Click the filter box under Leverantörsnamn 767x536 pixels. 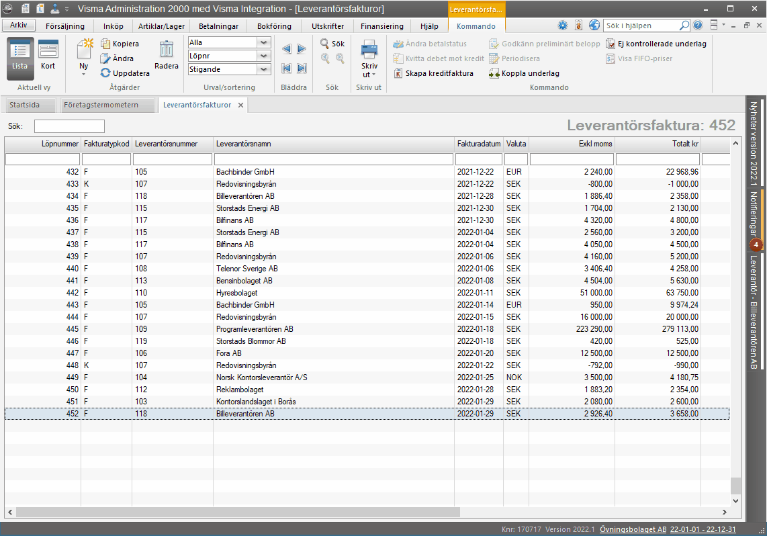tap(334, 159)
